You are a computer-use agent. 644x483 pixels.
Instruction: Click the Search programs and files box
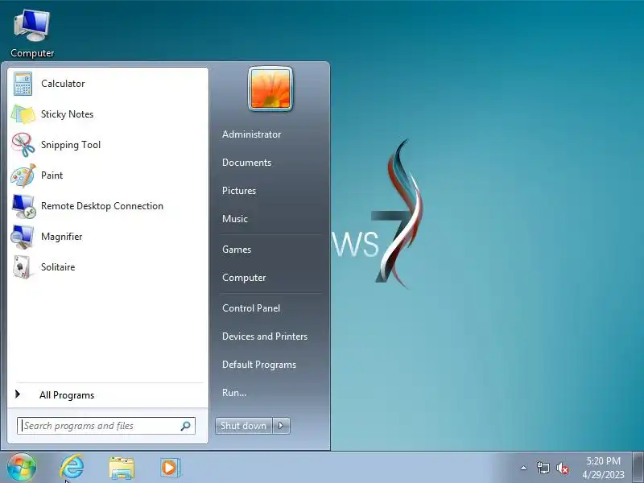106,426
